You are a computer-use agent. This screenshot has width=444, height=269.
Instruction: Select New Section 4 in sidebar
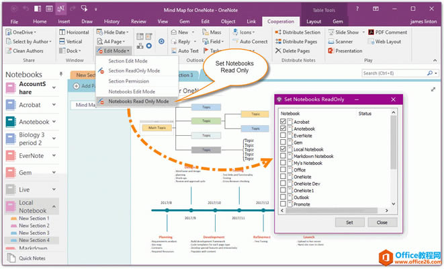[32, 240]
